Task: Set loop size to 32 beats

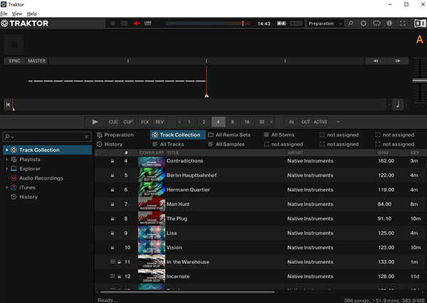Action: tap(262, 122)
